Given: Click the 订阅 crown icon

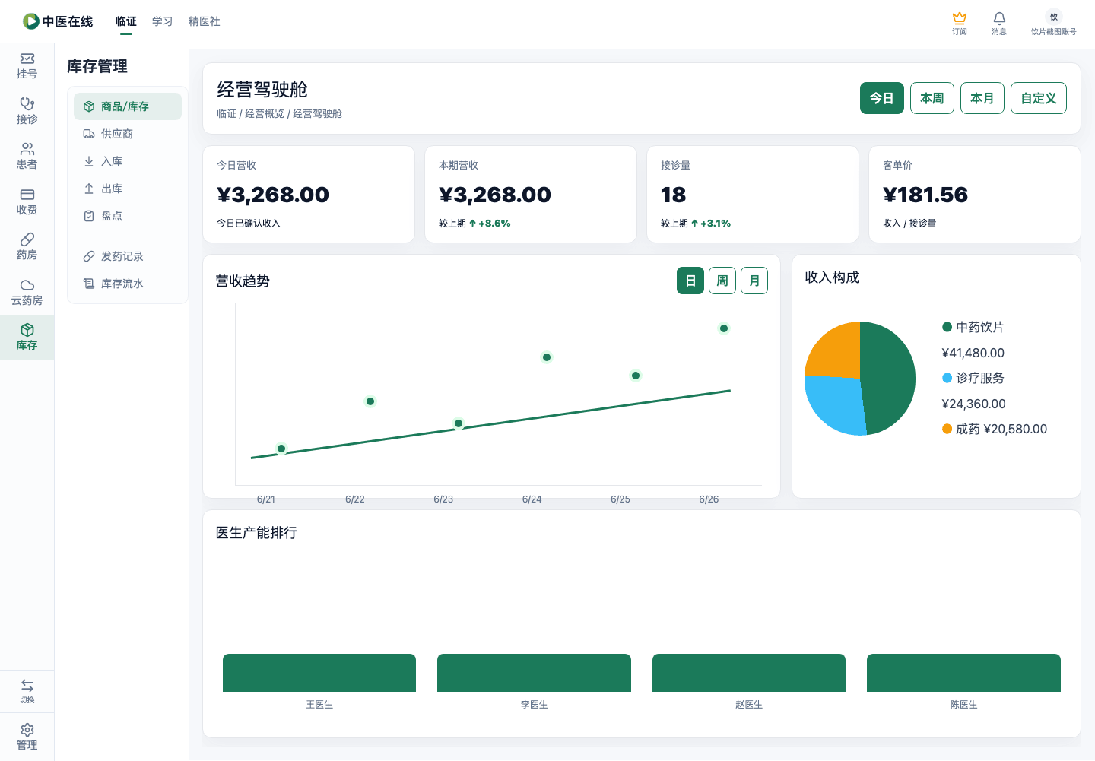Looking at the screenshot, I should click(x=960, y=23).
